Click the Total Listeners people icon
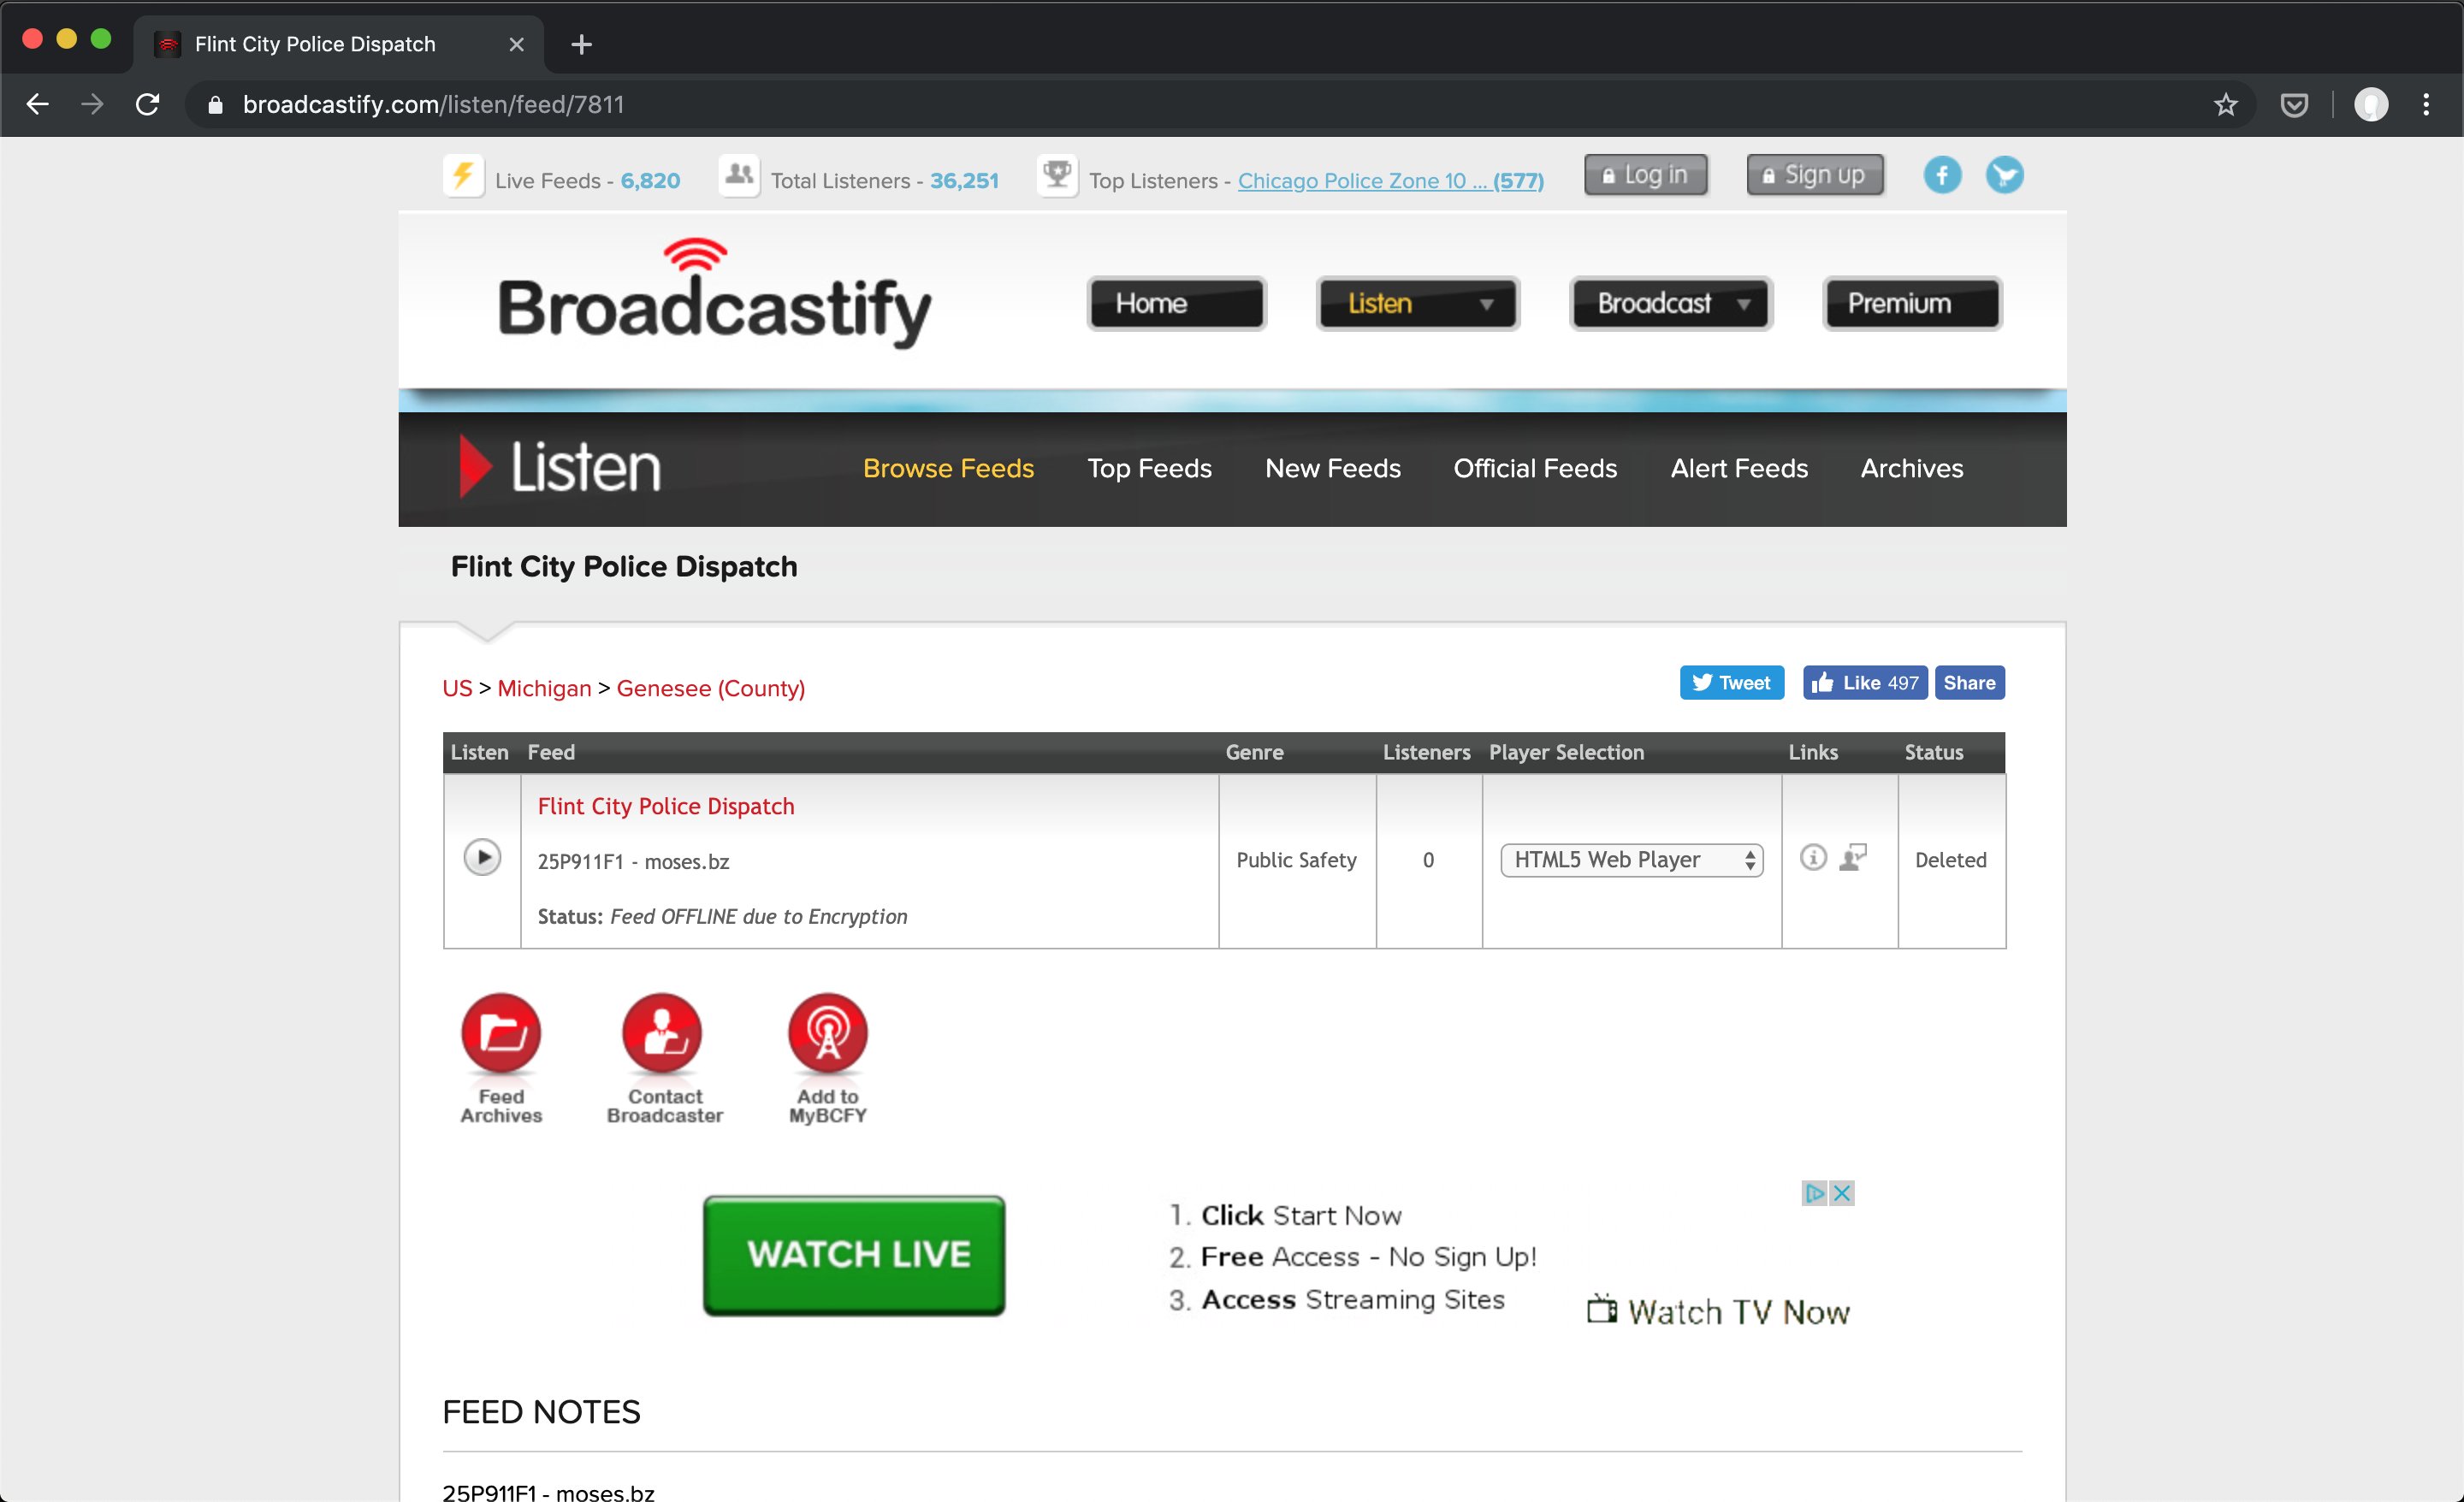 point(739,176)
